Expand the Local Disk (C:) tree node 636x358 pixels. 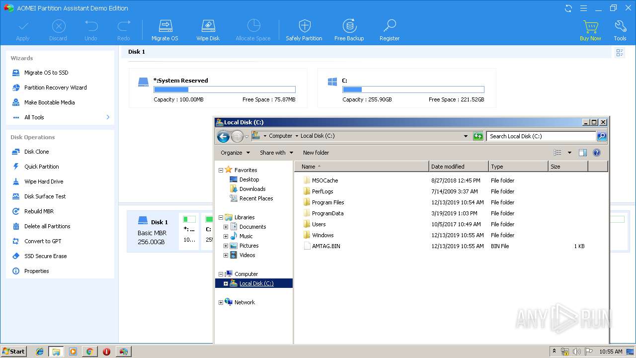226,283
